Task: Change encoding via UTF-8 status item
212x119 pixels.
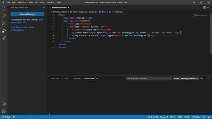Action: [173, 117]
